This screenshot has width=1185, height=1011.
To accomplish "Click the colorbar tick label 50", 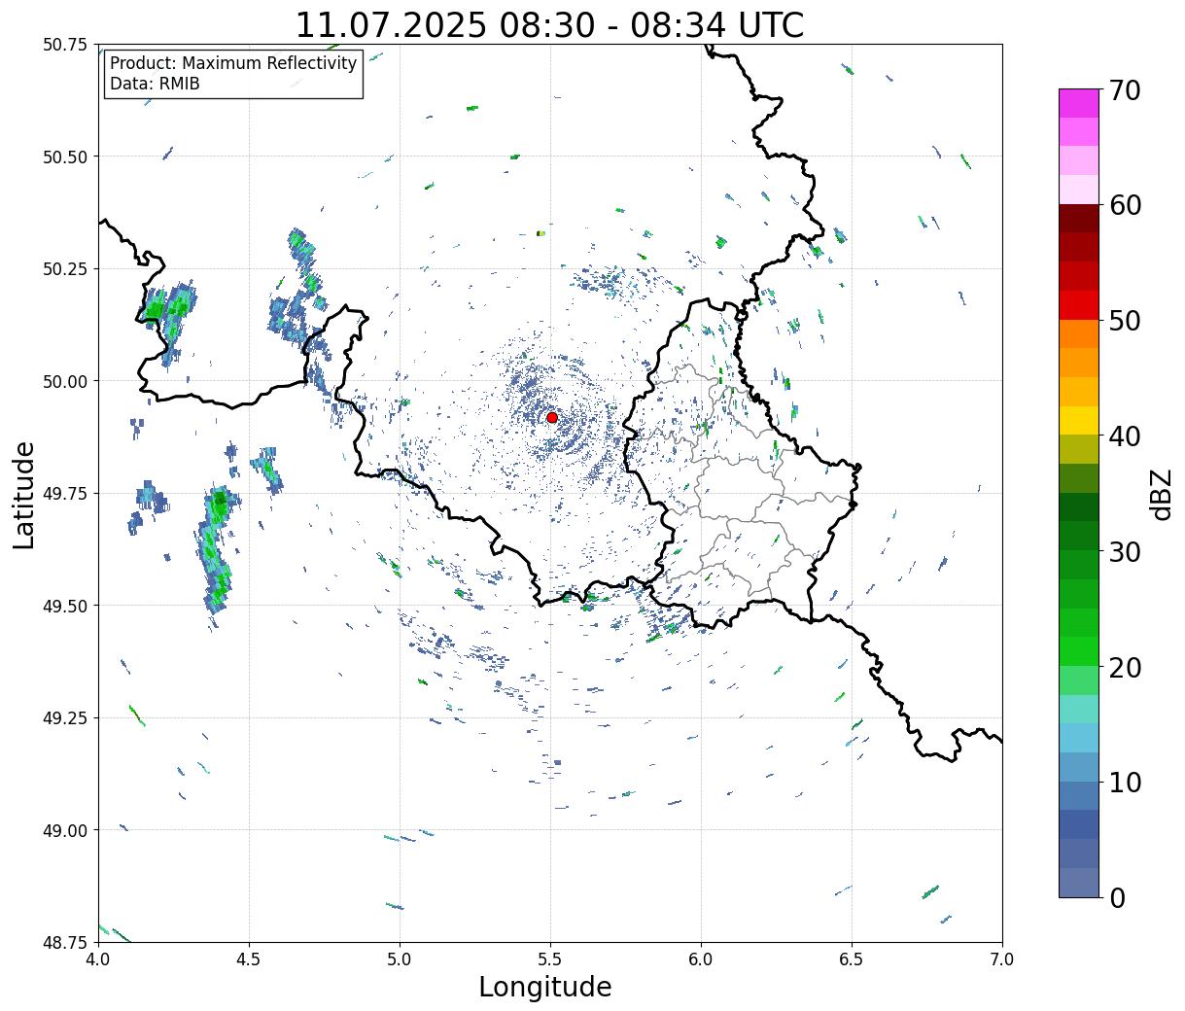I will [1125, 321].
